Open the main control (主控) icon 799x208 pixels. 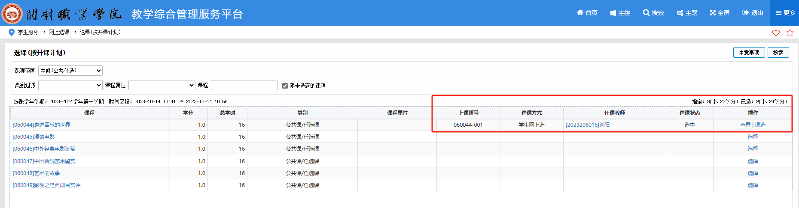pyautogui.click(x=613, y=13)
